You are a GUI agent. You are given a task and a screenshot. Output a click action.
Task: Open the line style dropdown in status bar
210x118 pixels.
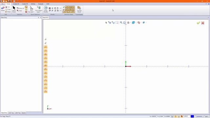point(200,116)
